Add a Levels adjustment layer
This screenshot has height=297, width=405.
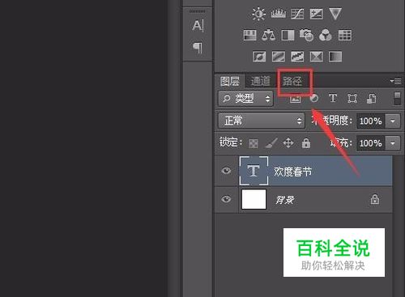(x=278, y=14)
